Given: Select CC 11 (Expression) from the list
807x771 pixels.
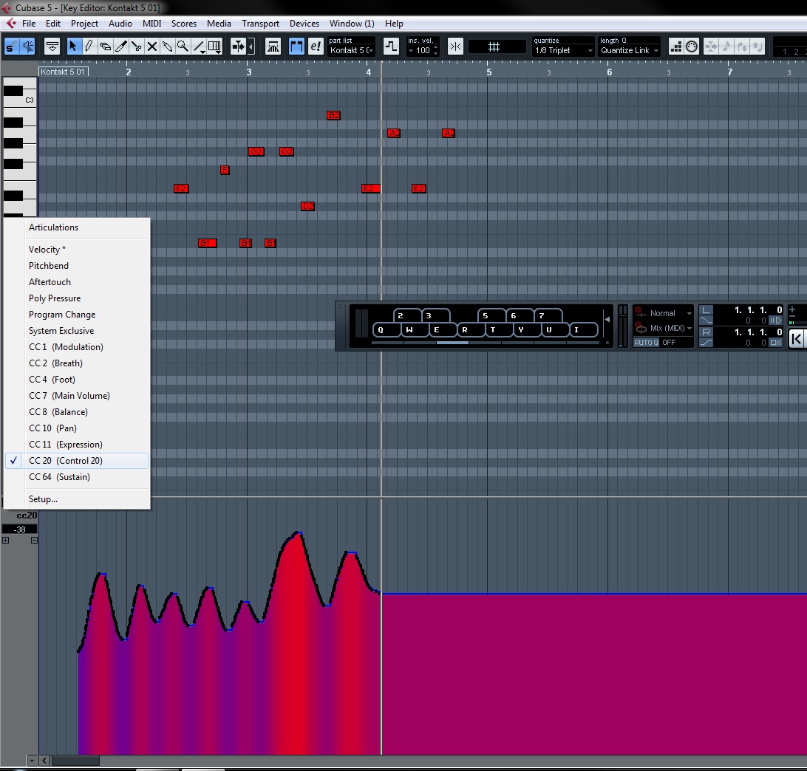Looking at the screenshot, I should (x=77, y=445).
